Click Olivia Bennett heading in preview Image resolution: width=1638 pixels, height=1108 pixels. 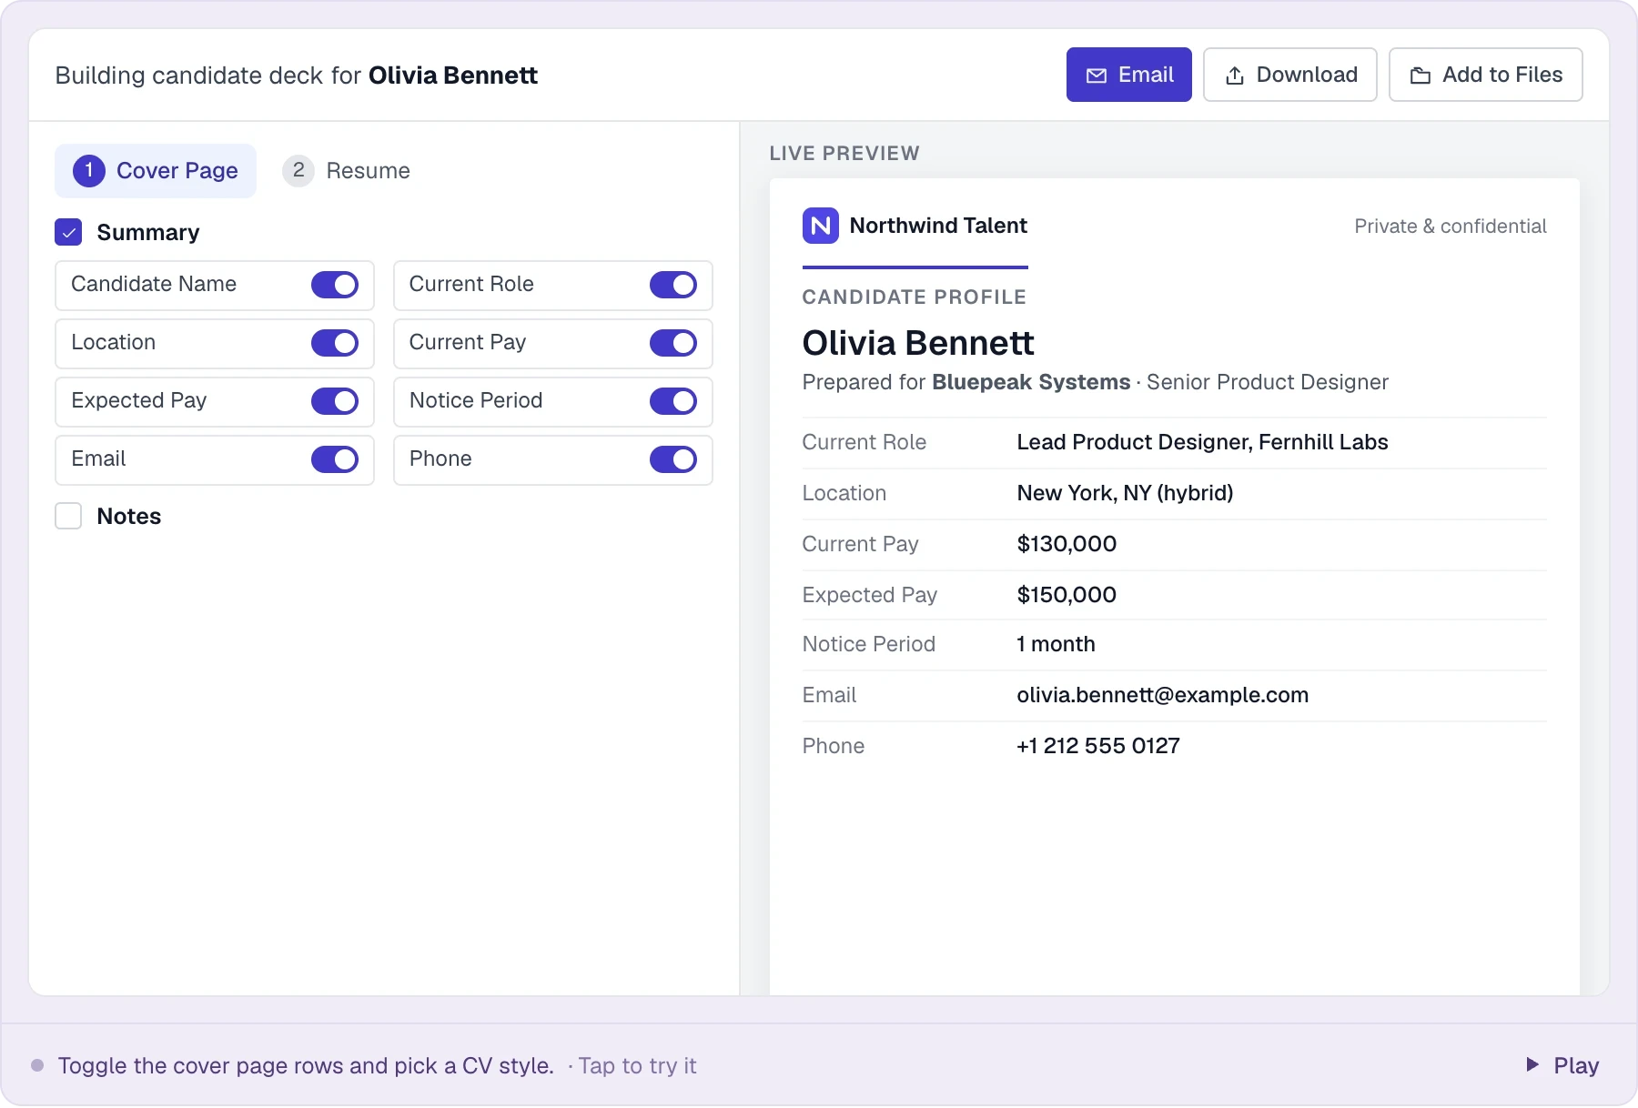[918, 343]
